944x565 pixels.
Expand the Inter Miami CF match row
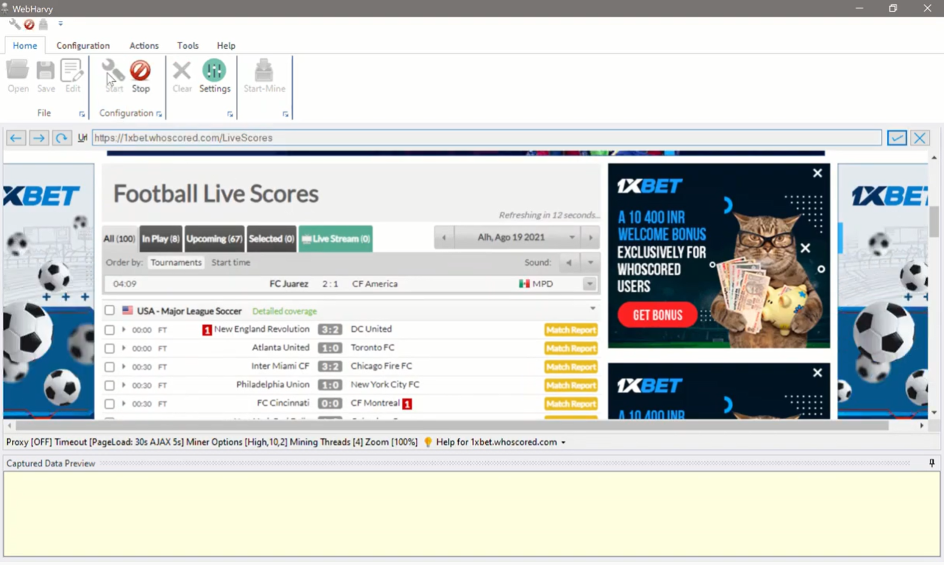point(123,367)
